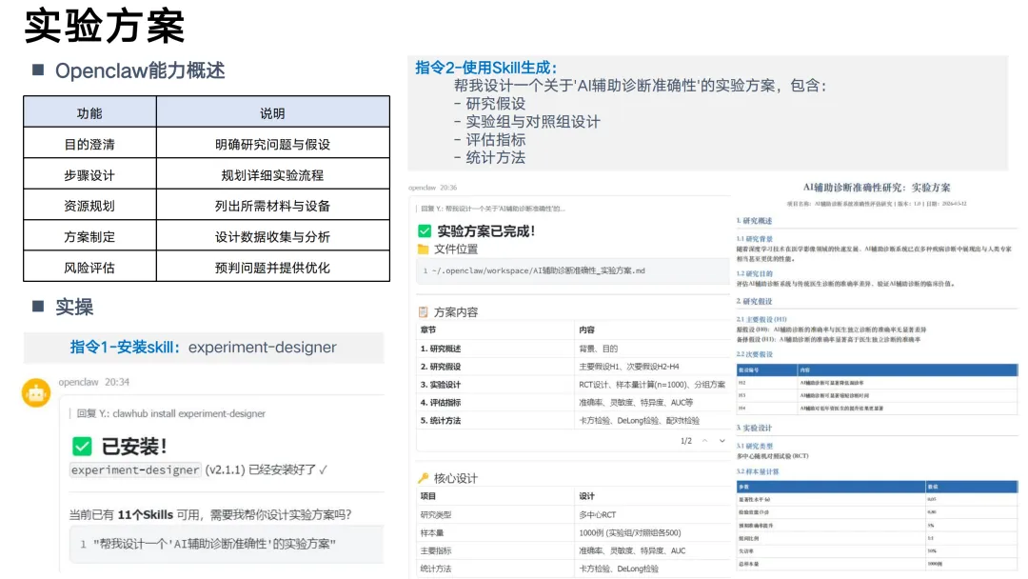
Task: Click the "指令2-使用Skill生成:" heading
Action: pos(485,68)
